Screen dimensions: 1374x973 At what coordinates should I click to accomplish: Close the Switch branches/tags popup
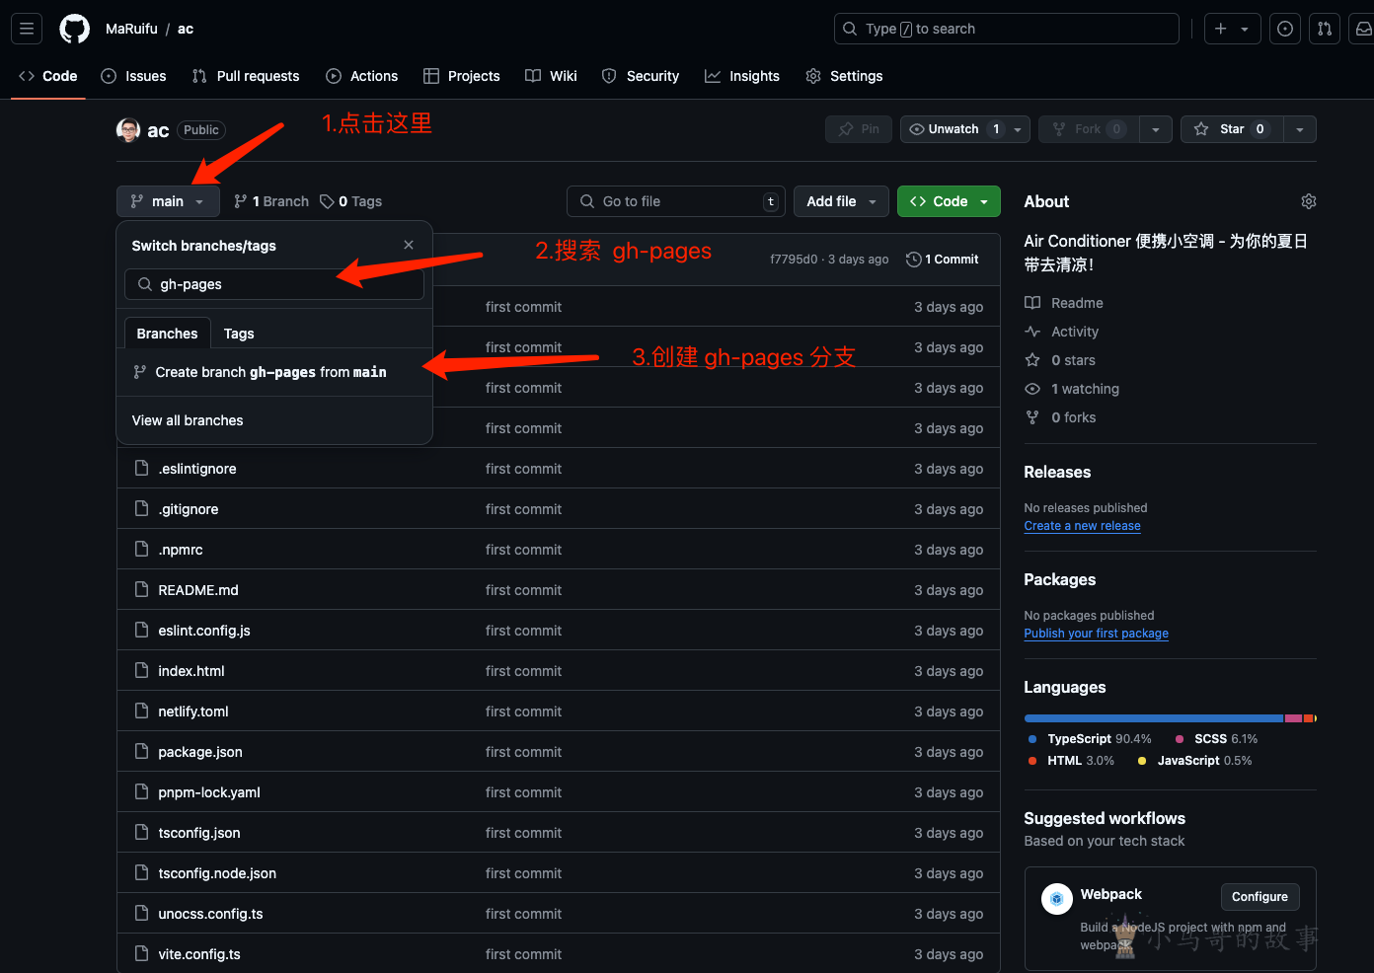click(x=409, y=245)
